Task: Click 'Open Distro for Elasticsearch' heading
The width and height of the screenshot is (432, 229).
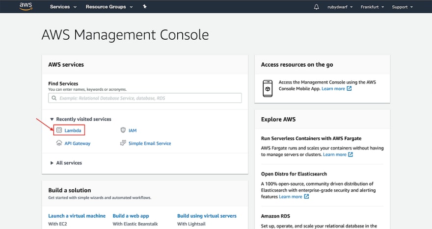Action: (x=294, y=174)
